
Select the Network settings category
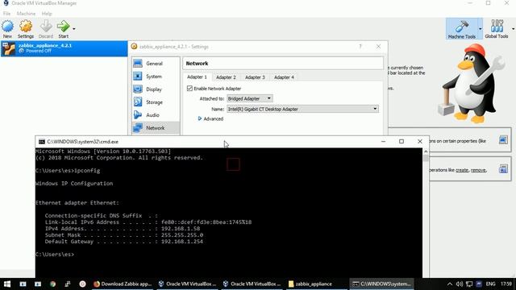click(x=156, y=128)
